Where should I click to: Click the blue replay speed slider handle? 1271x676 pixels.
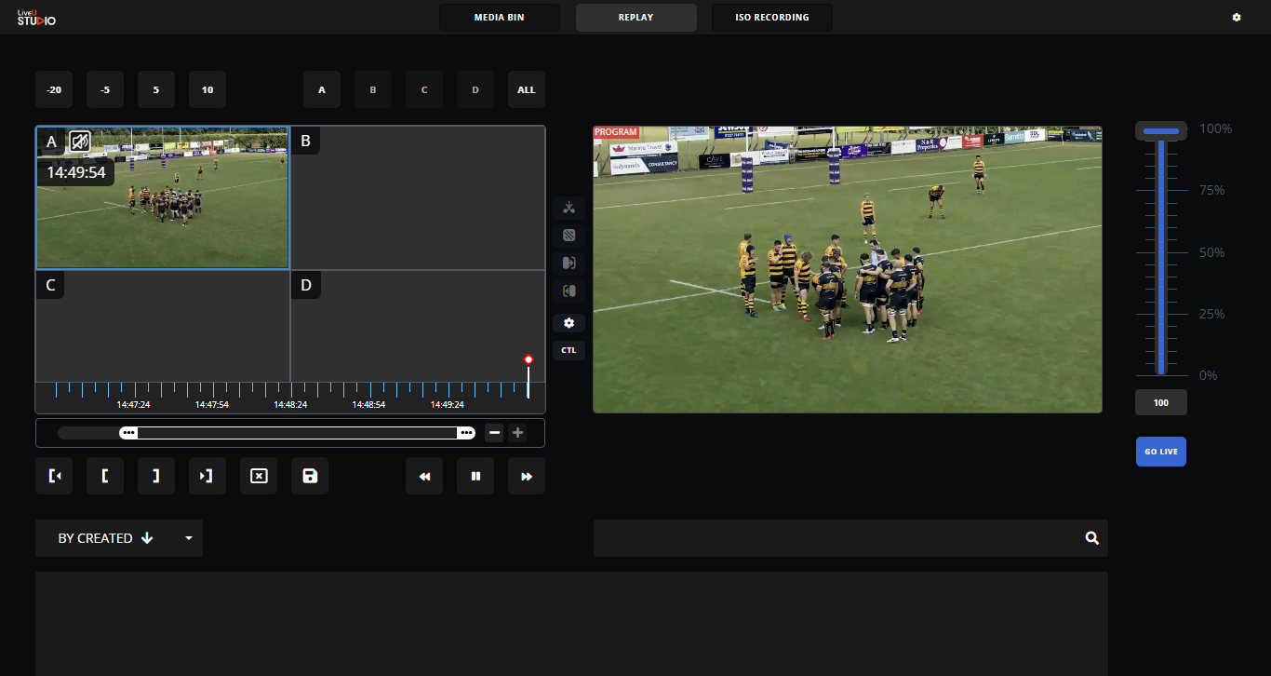(1160, 131)
